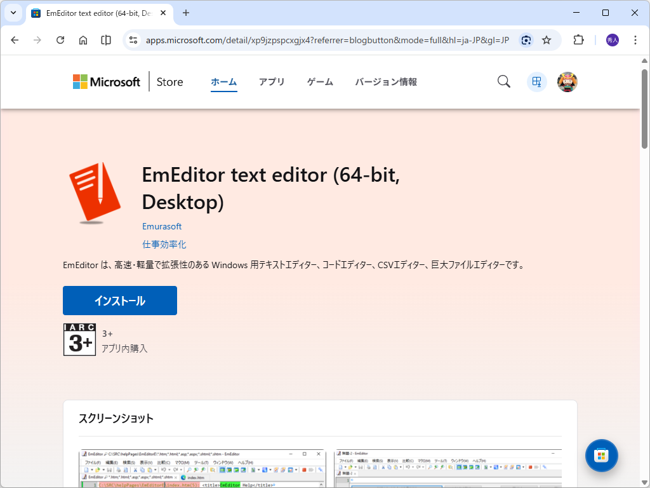This screenshot has width=650, height=488.
Task: Search with Google Lens in the address bar
Action: tap(526, 39)
